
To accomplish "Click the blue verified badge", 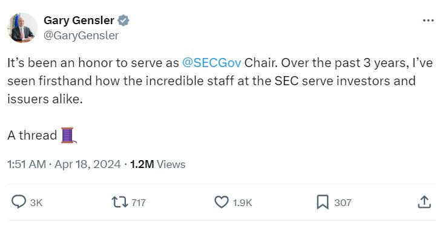I will tap(124, 21).
